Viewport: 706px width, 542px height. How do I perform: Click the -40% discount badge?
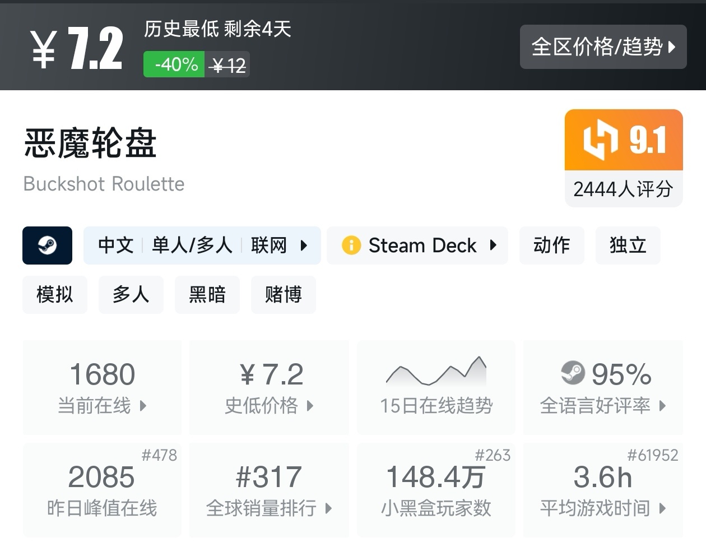click(174, 64)
